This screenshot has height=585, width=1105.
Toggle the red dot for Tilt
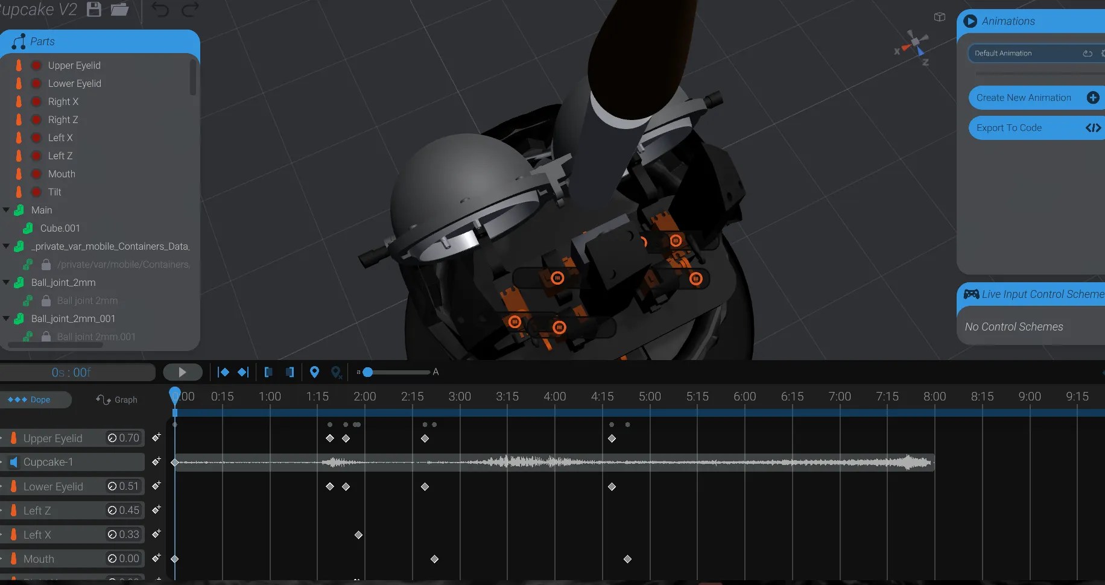click(36, 192)
